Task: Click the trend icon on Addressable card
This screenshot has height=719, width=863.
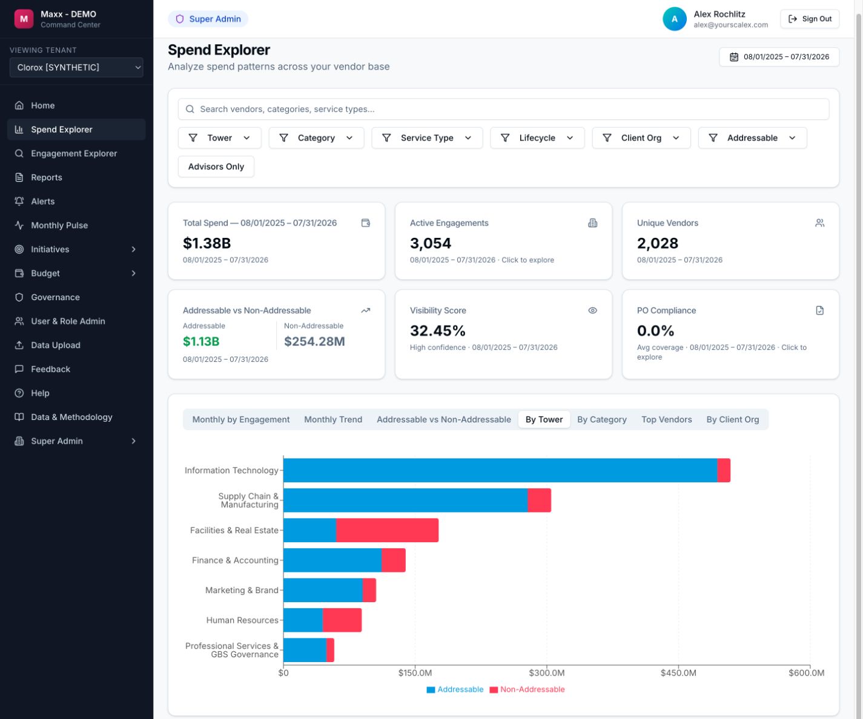Action: [x=366, y=310]
